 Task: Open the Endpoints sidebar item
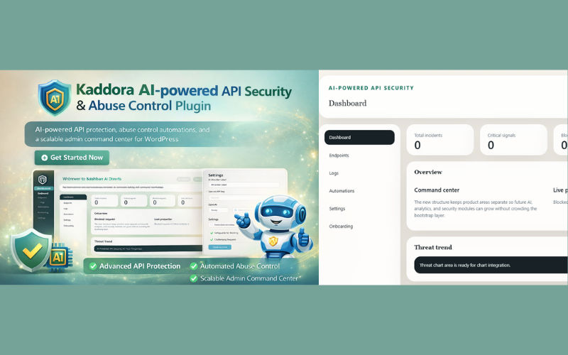[x=339, y=155]
